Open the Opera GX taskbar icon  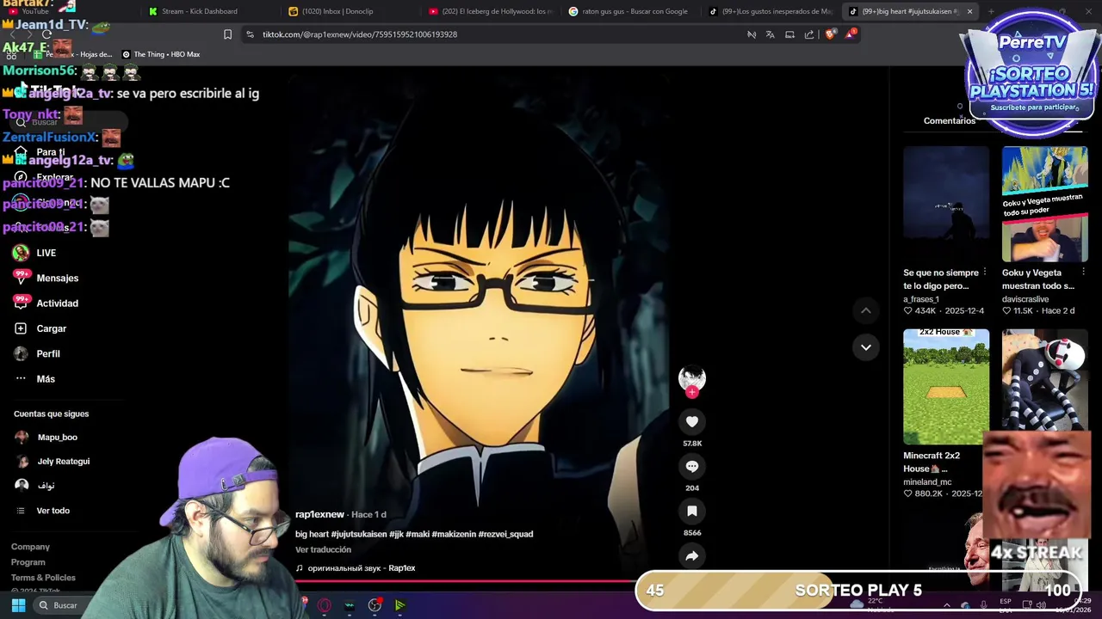point(325,605)
